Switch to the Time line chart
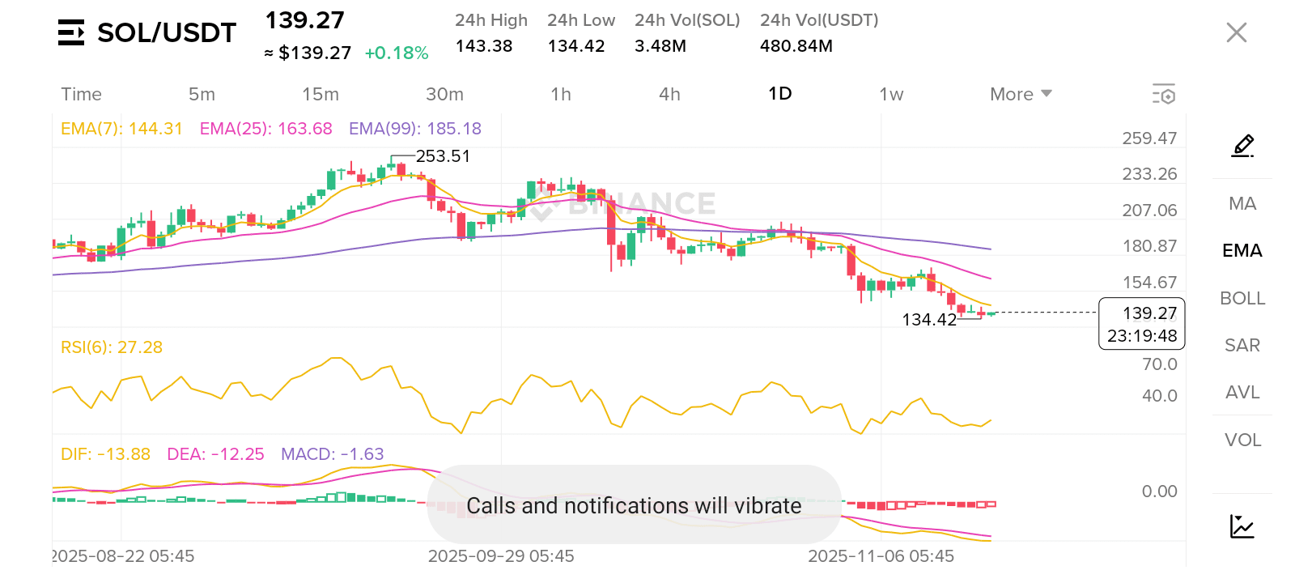 click(81, 94)
